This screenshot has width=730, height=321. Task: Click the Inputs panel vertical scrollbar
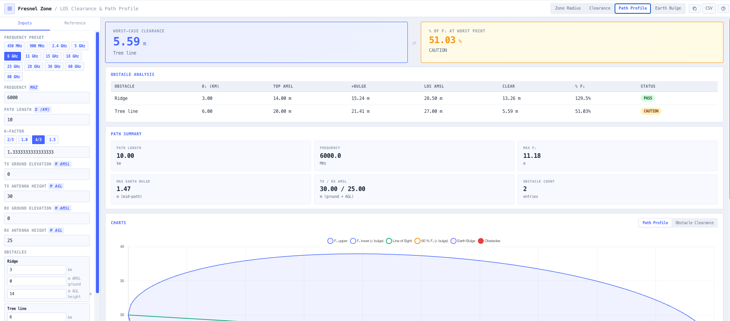point(97,162)
